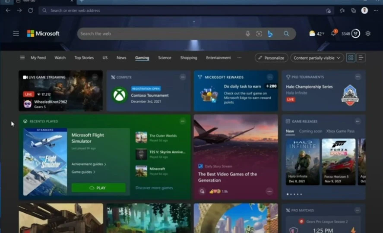Open options on Best Video Games story

269,191
